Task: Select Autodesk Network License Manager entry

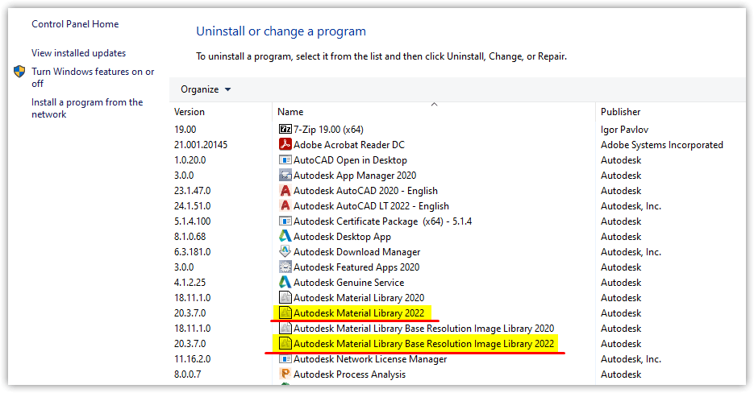Action: [x=370, y=359]
